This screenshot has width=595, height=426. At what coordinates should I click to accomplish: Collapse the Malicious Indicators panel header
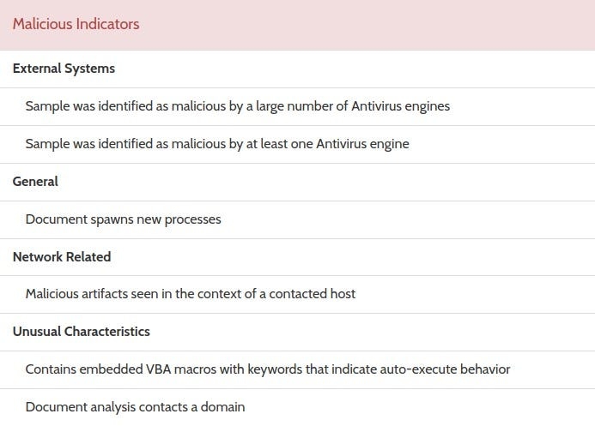(x=76, y=24)
